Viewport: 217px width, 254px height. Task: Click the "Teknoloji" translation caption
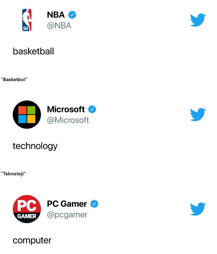coord(13,174)
